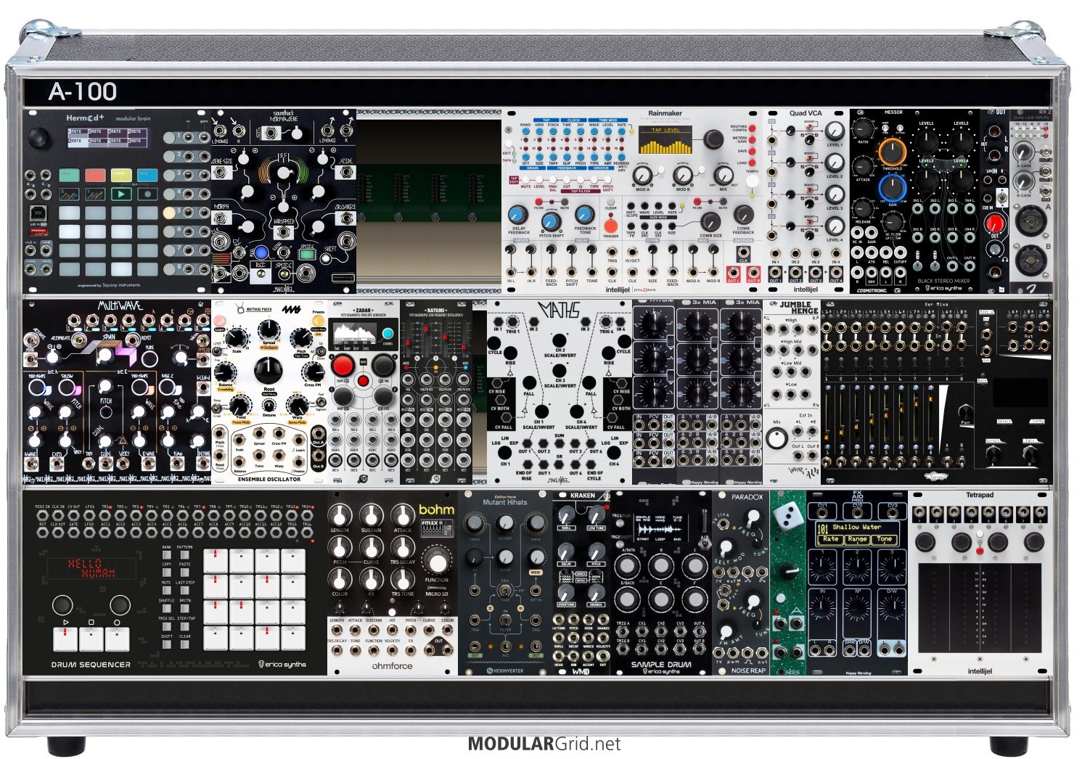Select the Multiwave module
This screenshot has height=759, width=1090.
117,393
